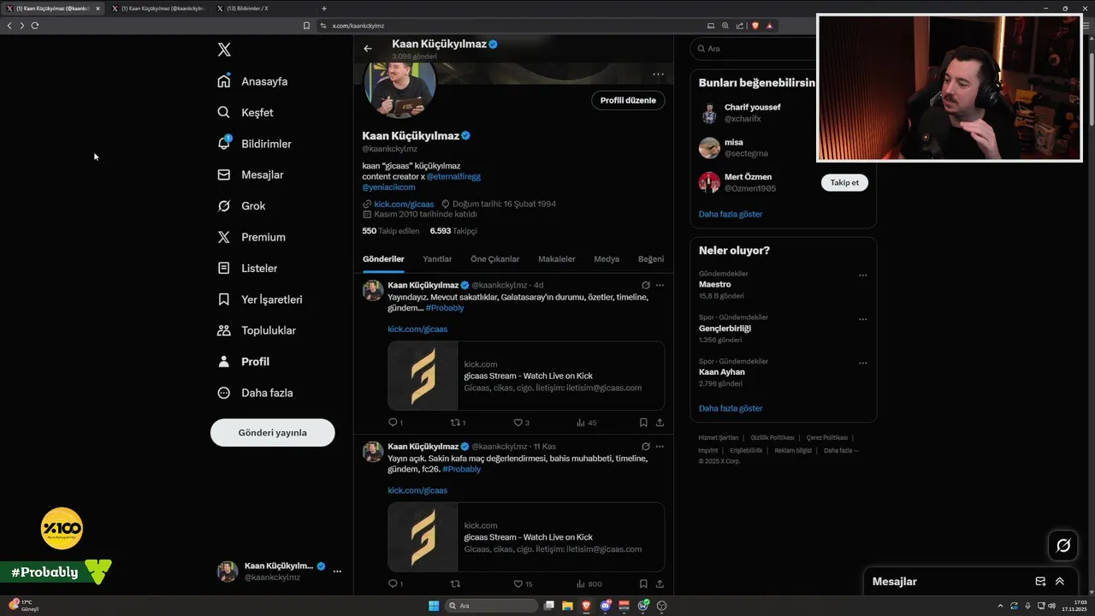1095x616 pixels.
Task: Like the 4d post
Action: tap(521, 423)
